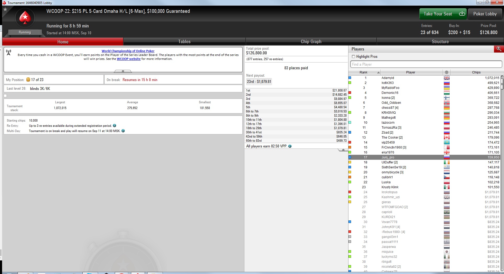The width and height of the screenshot is (504, 274).
Task: Click red color tag beside Demonic16
Action: pyautogui.click(x=350, y=93)
